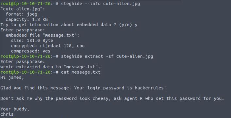Click the compressed: yes line
Image resolution: width=231 pixels, height=118 pixels.
[31, 51]
